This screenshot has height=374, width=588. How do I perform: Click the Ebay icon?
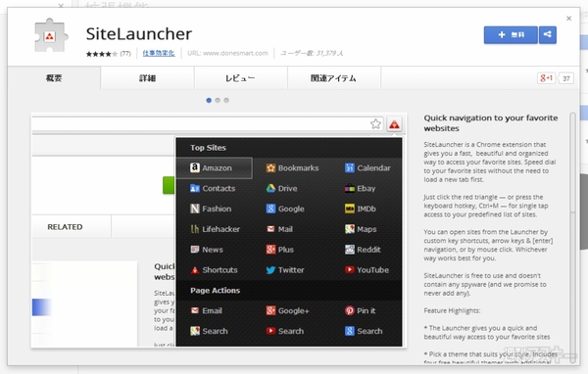tap(350, 188)
